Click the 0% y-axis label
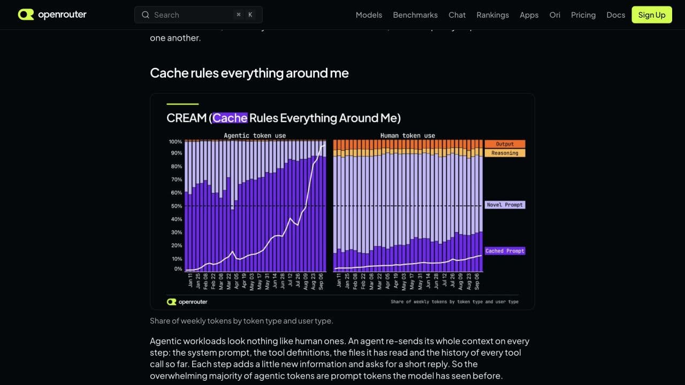 178,269
